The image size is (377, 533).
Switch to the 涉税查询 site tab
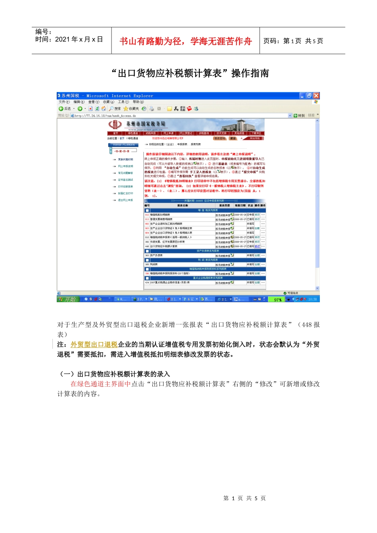click(x=204, y=133)
